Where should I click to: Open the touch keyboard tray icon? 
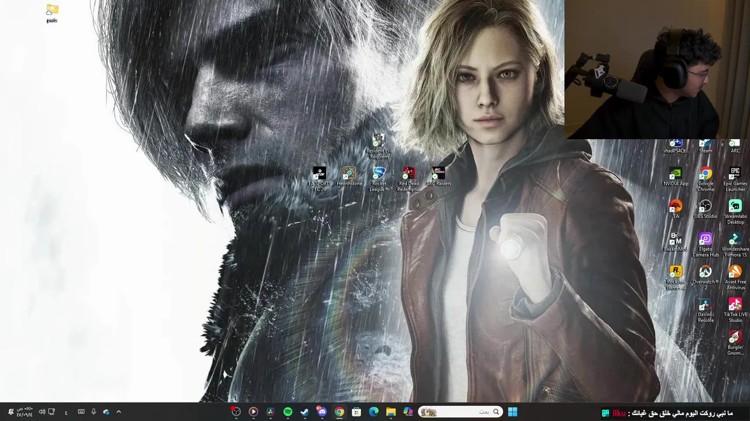81,412
